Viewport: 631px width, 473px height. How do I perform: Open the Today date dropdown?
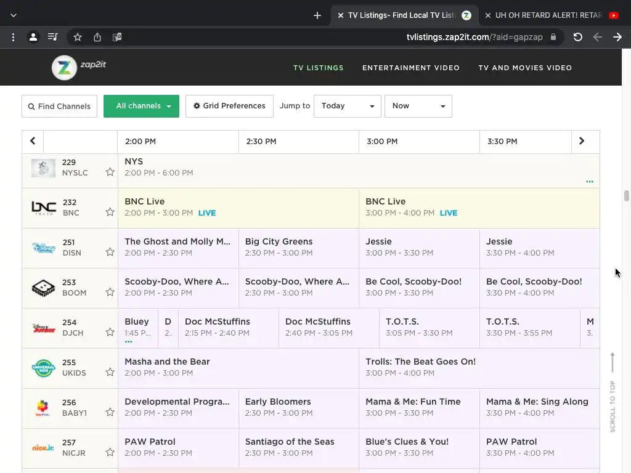tap(348, 106)
